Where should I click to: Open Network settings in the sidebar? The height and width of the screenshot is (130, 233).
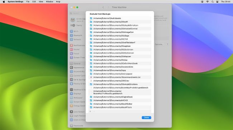76,39
